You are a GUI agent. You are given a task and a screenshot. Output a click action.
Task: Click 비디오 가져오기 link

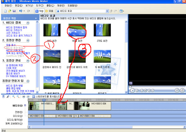click(14, 30)
